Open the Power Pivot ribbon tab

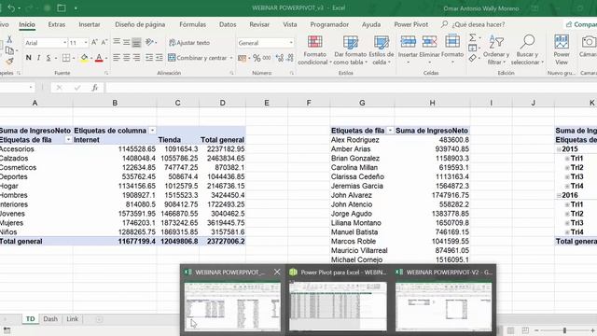(x=410, y=24)
